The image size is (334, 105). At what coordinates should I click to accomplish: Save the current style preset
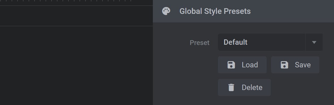(x=295, y=65)
